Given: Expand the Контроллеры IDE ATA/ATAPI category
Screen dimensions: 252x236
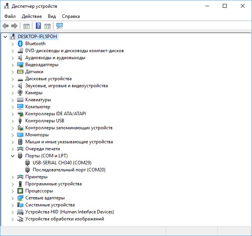Looking at the screenshot, I should (13, 114).
